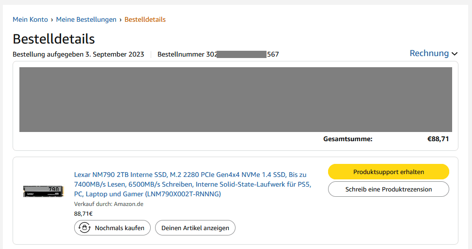Select the orange Bestelldetails breadcrumb item
Viewport: 472px width, 249px height.
(x=145, y=20)
